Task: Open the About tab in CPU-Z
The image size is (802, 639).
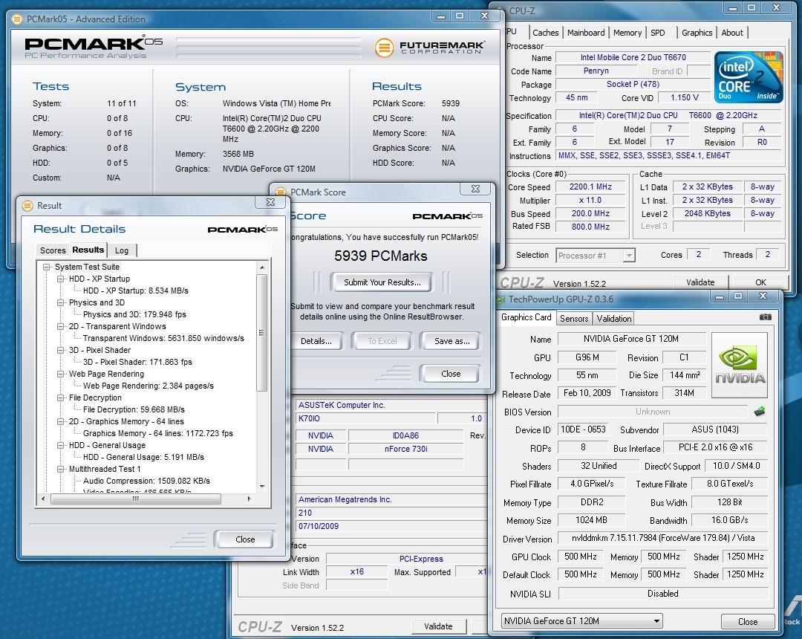Action: point(732,33)
